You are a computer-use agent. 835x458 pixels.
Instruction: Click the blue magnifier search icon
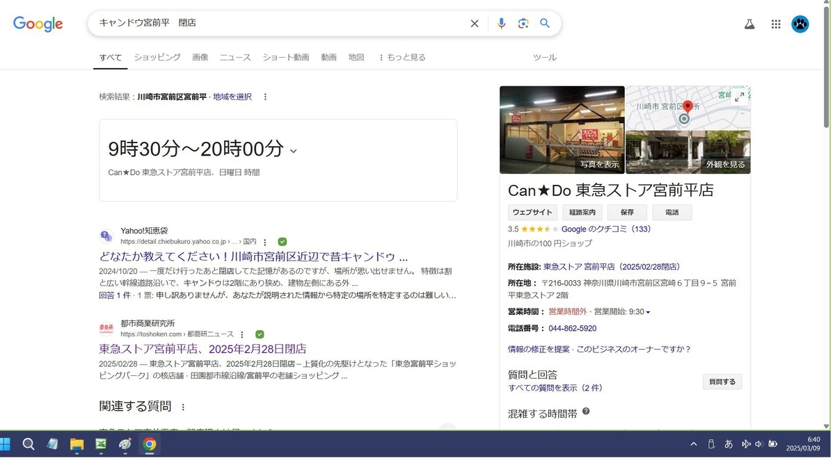[545, 24]
